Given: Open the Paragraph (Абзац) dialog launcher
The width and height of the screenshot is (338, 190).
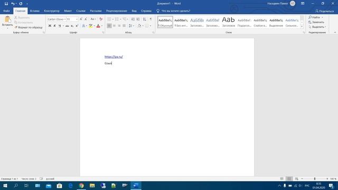Looking at the screenshot, I should point(154,33).
